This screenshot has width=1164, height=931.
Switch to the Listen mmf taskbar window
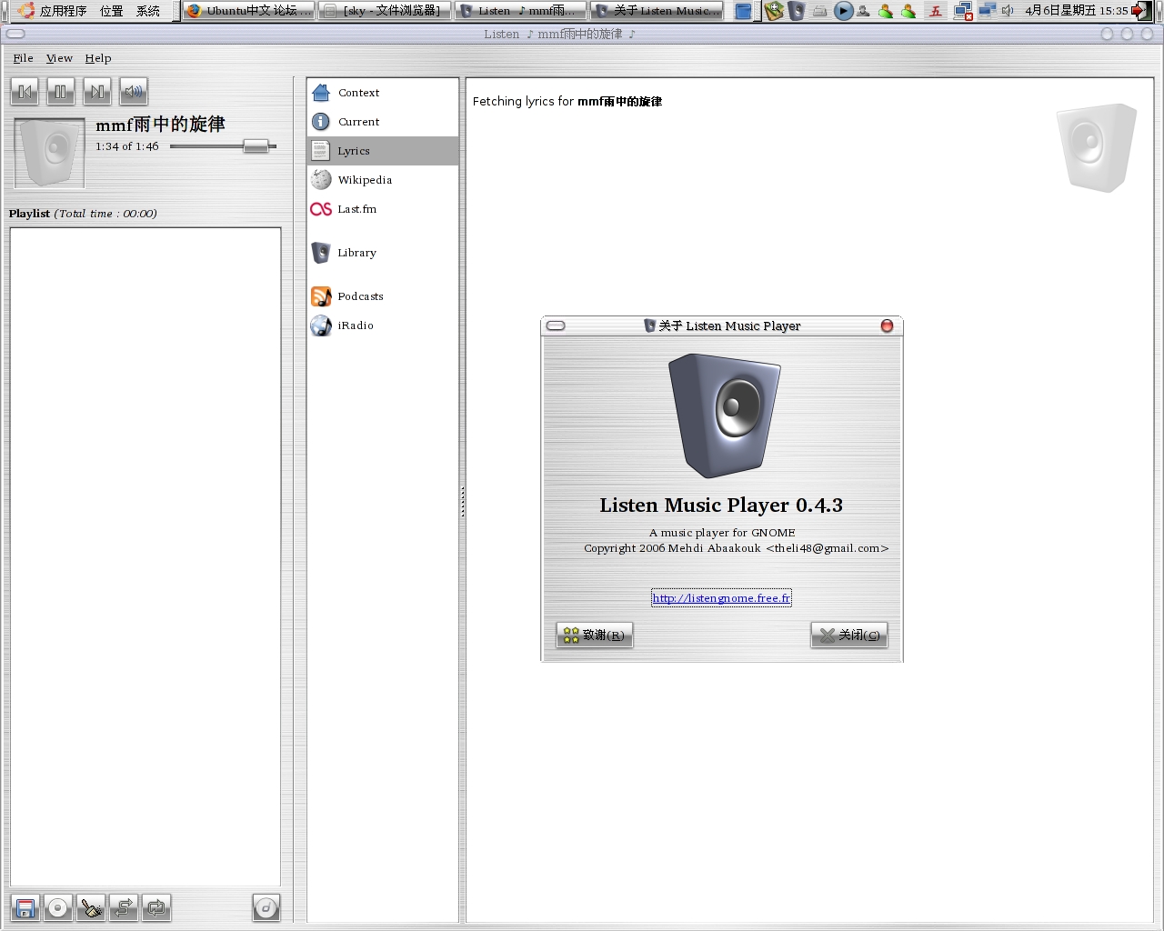point(520,11)
